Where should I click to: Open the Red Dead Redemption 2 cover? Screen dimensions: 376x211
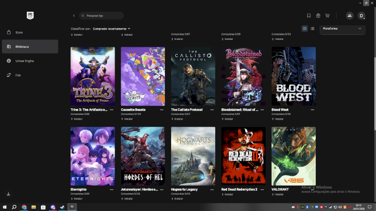coord(243,156)
